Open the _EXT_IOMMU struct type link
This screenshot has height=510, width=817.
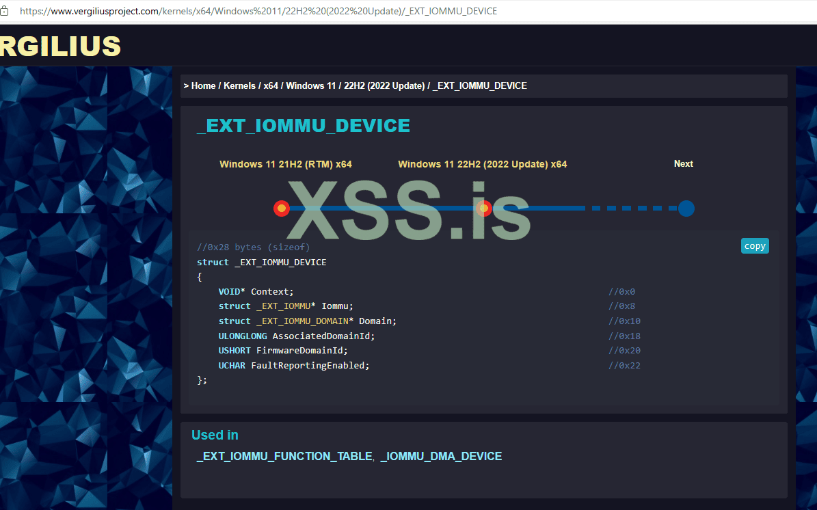(284, 306)
